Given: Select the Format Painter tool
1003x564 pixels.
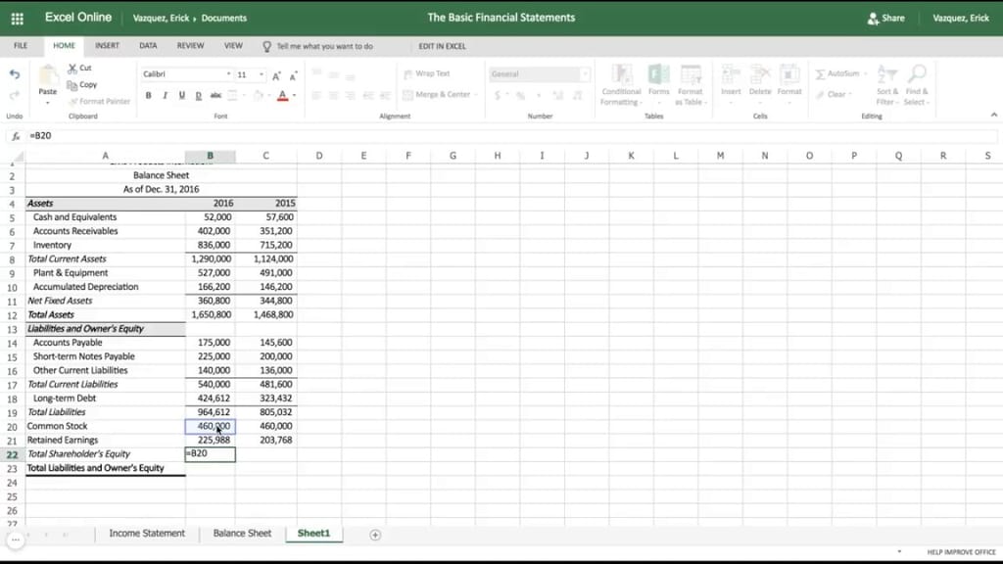Looking at the screenshot, I should point(99,101).
